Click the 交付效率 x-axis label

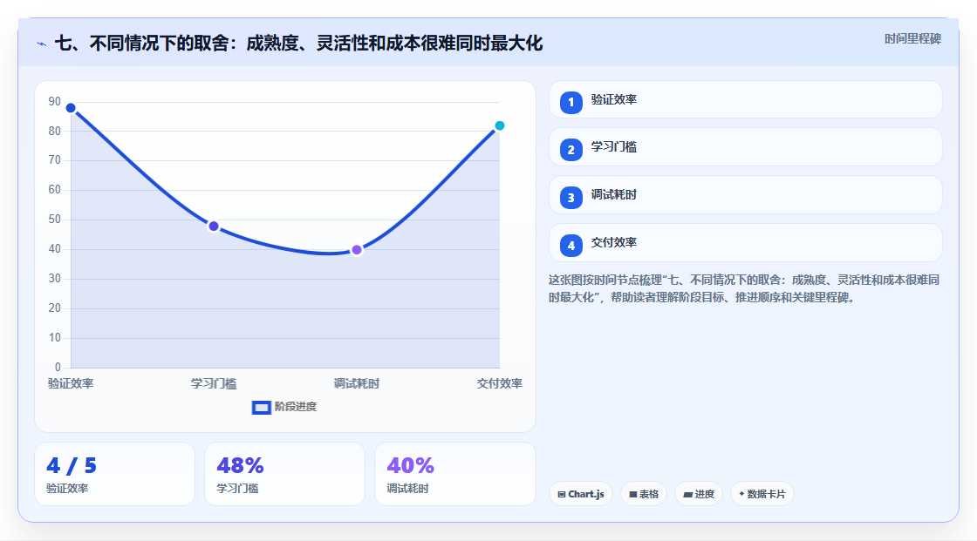coord(500,383)
